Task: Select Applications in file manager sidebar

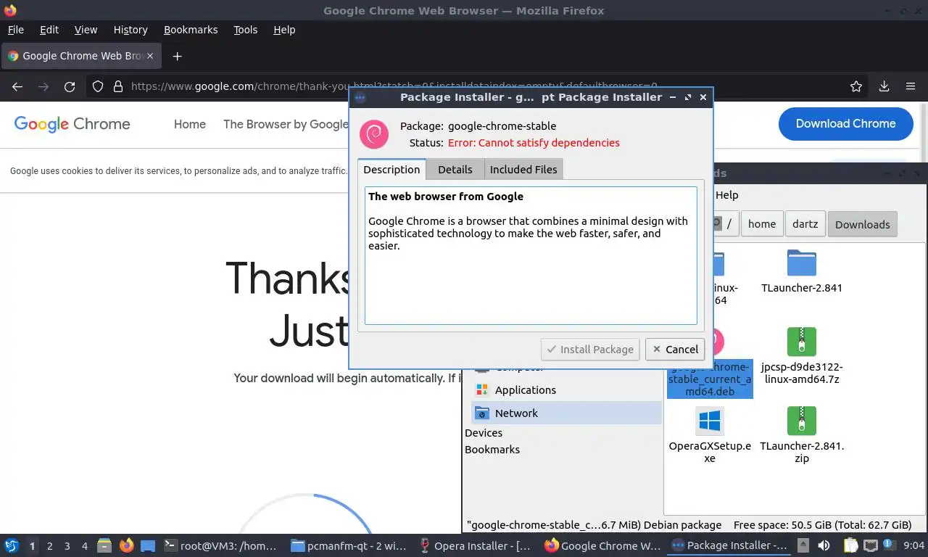Action: pyautogui.click(x=566, y=390)
